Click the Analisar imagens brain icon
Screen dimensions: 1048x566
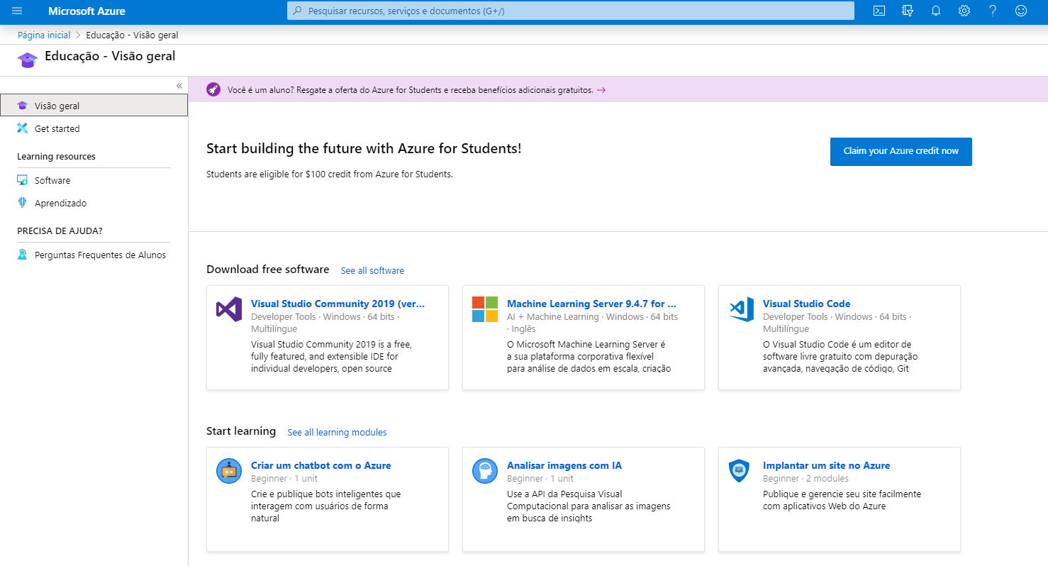coord(485,471)
